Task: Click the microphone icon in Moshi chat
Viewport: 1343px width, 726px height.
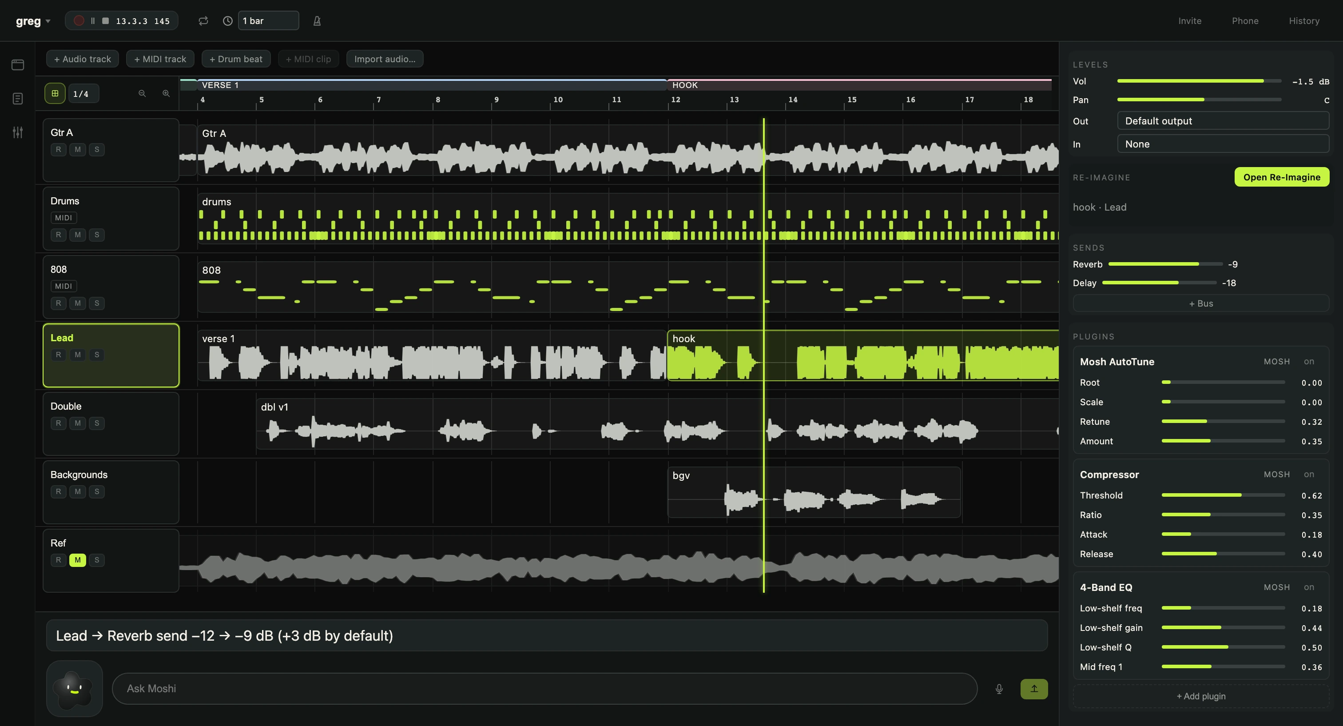Action: [999, 688]
